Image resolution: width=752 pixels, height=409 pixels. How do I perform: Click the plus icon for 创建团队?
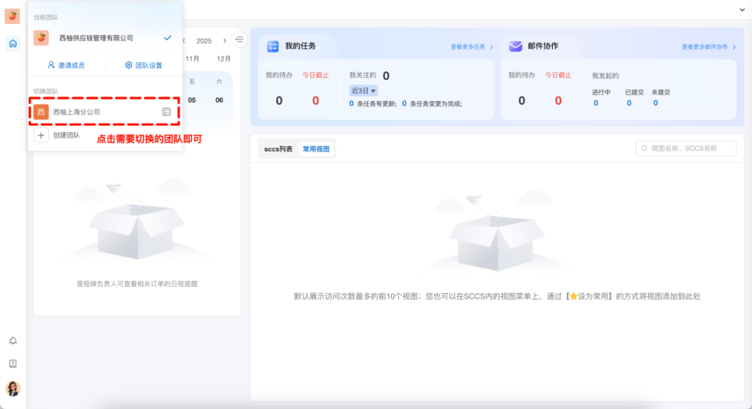click(x=41, y=135)
